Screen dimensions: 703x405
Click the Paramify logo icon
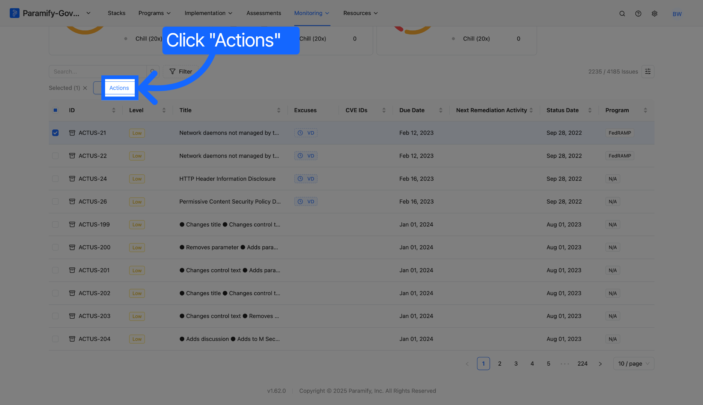point(14,13)
